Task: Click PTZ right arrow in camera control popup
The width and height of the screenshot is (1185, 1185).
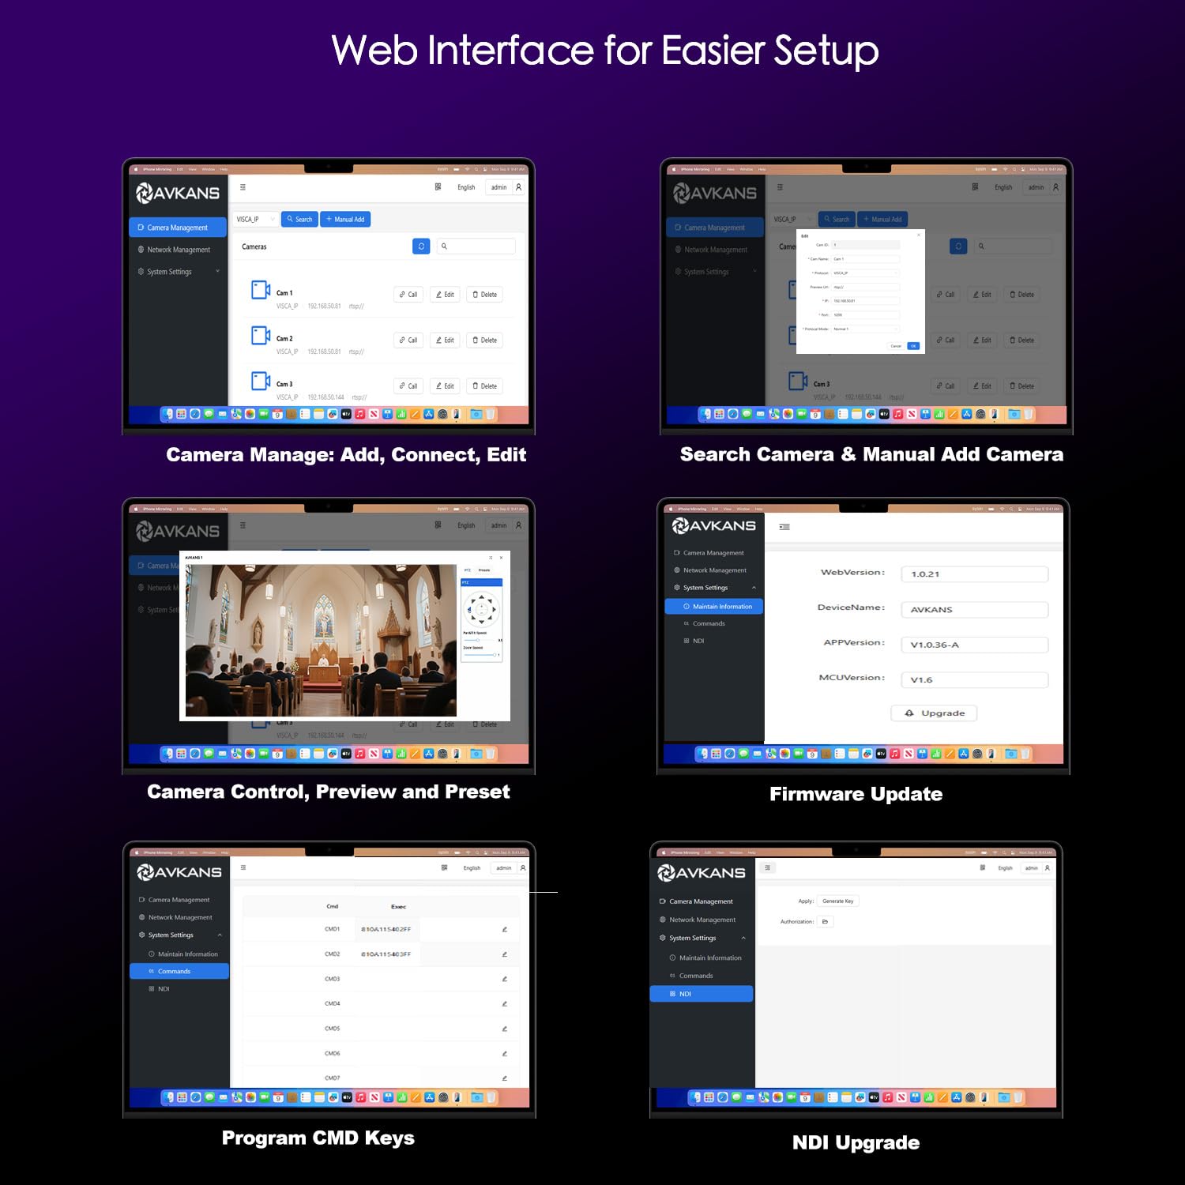Action: tap(494, 609)
